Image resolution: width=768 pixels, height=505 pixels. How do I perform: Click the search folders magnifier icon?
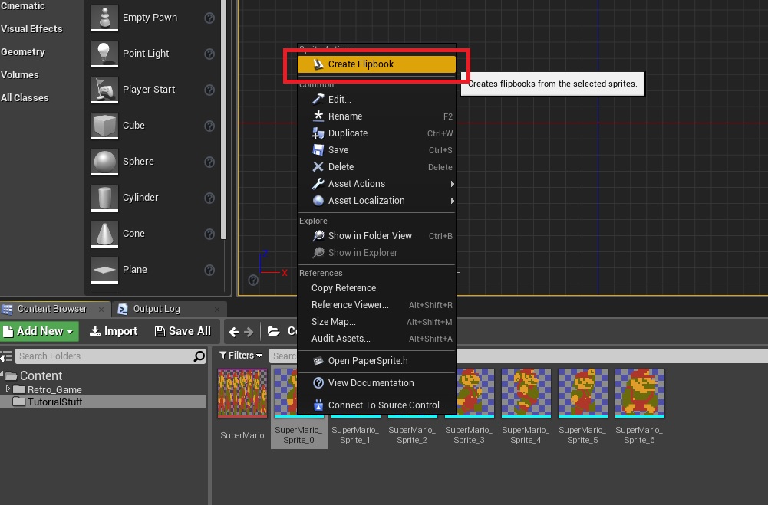[x=199, y=356]
